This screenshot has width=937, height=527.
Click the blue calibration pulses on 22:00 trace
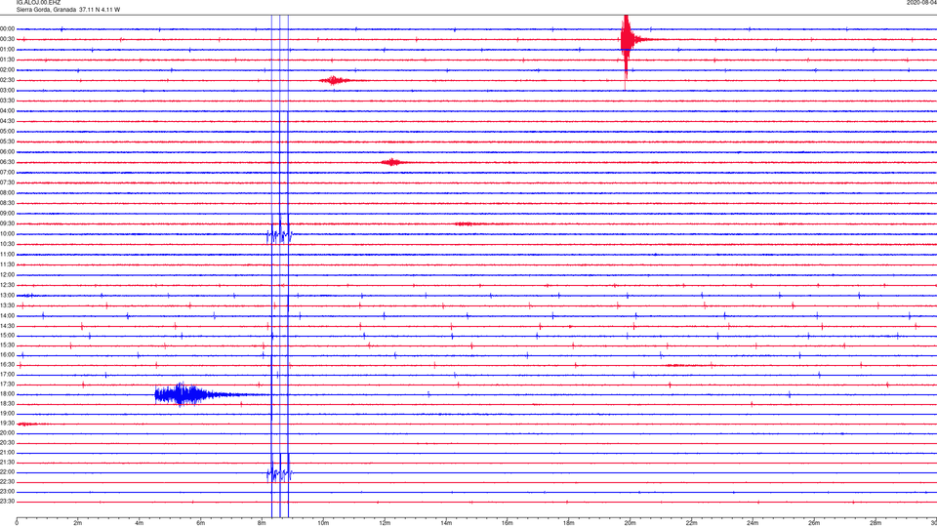point(280,473)
